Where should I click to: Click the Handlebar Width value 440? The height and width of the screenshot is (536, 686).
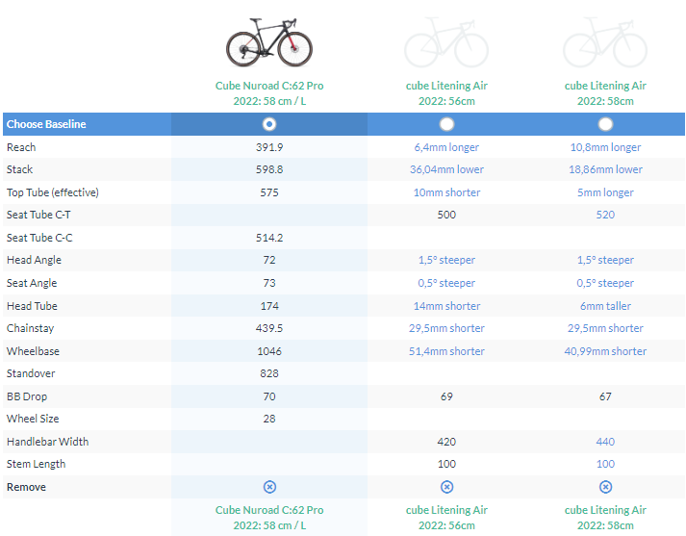click(x=605, y=442)
